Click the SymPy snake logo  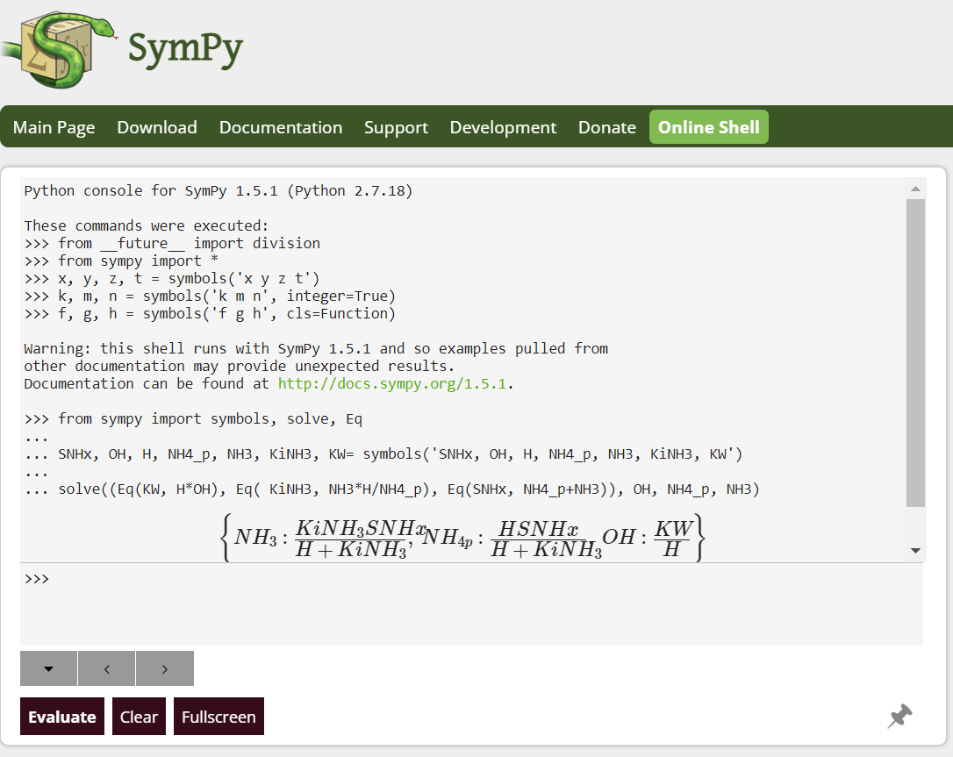point(58,49)
